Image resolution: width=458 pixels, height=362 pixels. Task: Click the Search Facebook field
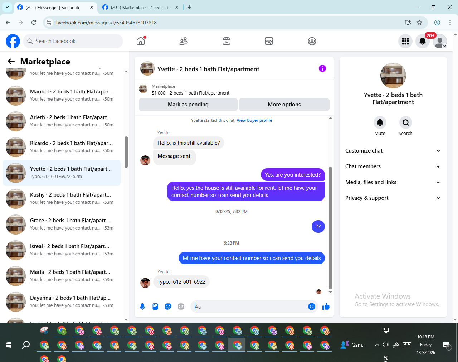click(x=73, y=41)
